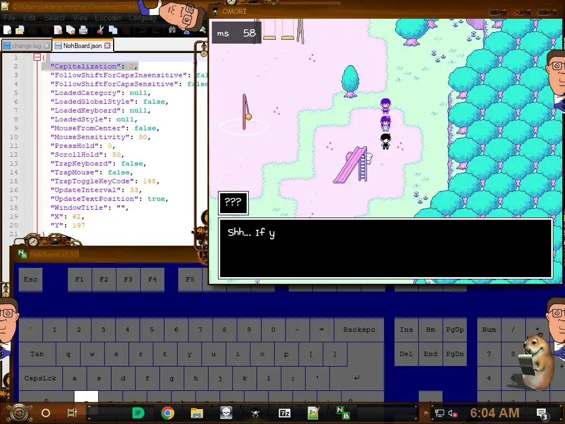Open 7-Zip from the taskbar
Viewport: 565px width, 424px height.
pos(285,413)
